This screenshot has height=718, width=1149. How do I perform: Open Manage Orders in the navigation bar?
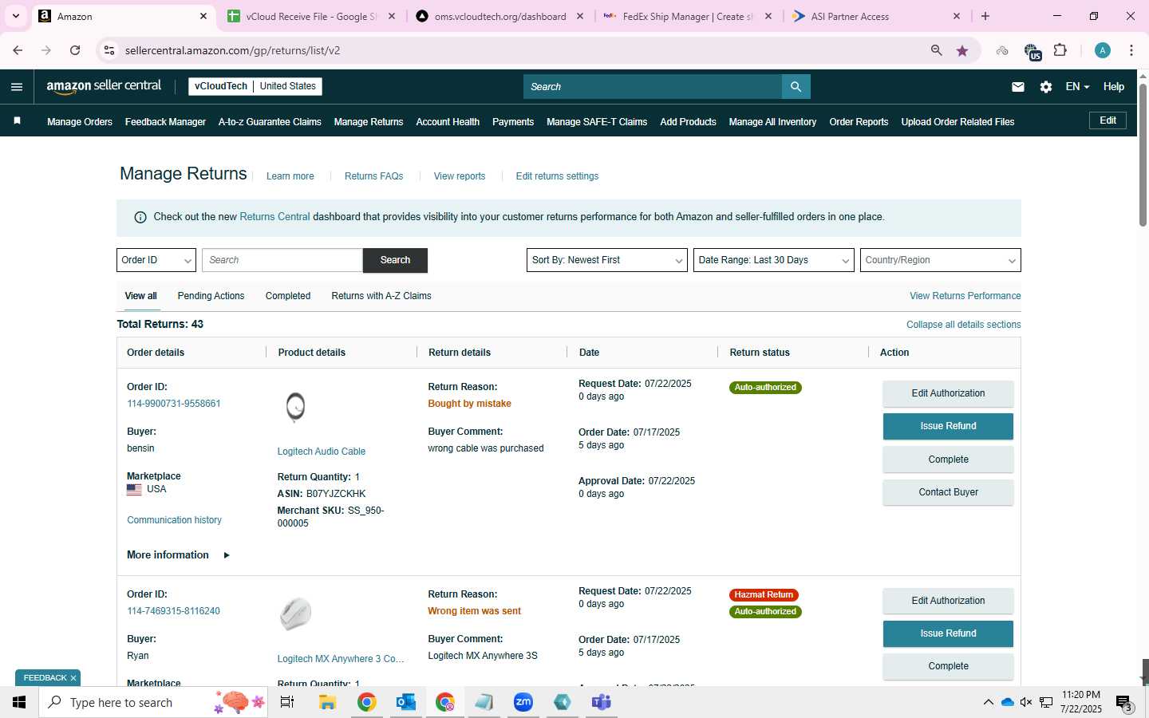tap(80, 122)
